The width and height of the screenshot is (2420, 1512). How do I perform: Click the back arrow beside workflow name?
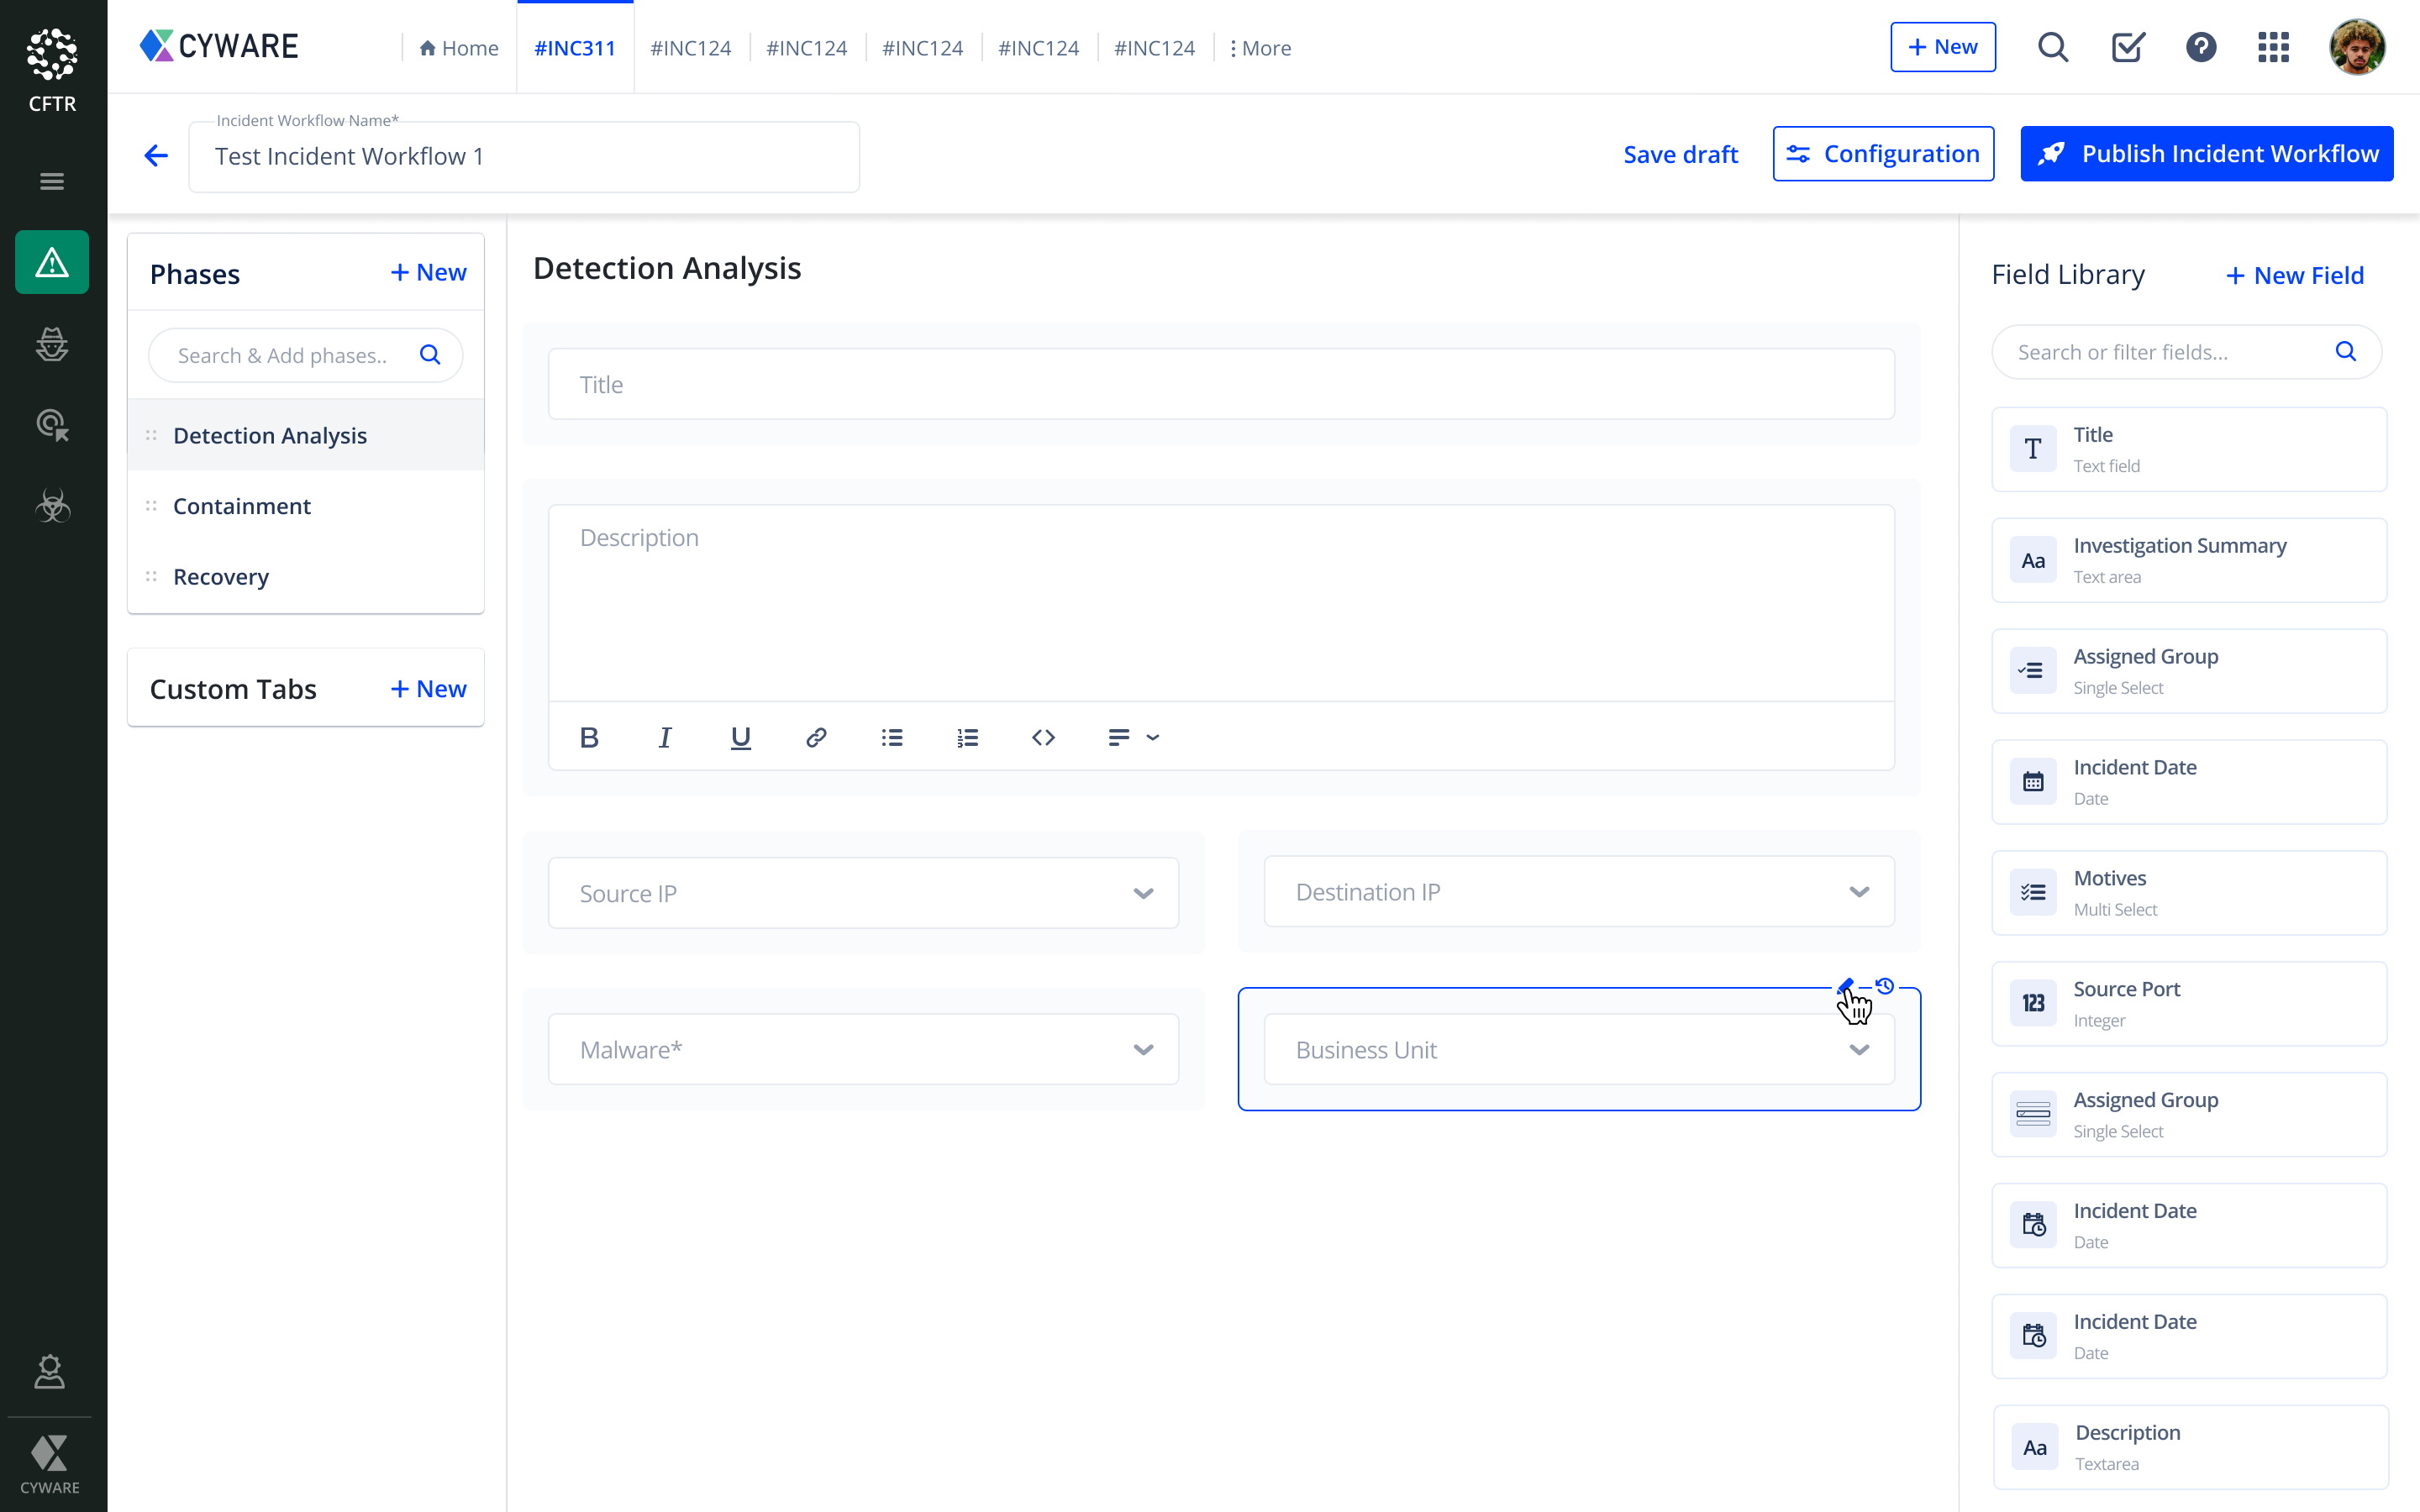coord(156,155)
